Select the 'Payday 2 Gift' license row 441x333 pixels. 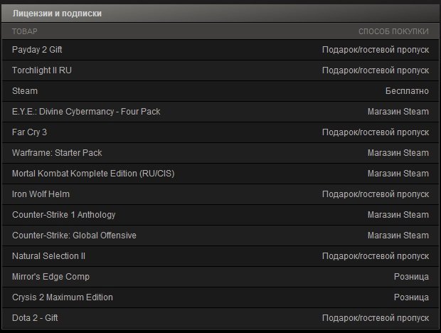220,50
